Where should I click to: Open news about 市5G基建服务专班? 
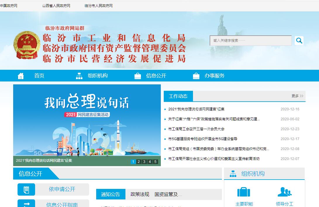point(203,139)
